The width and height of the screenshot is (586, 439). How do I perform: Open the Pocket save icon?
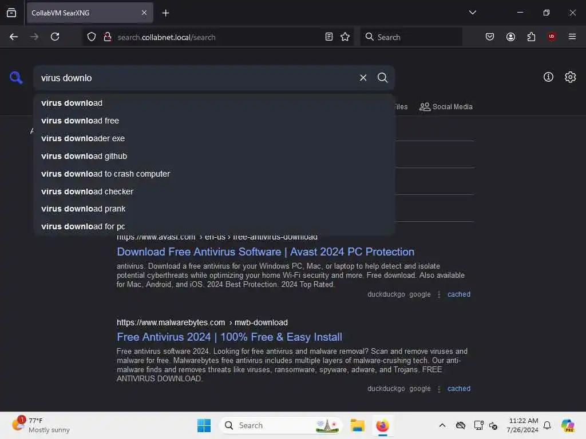[490, 37]
